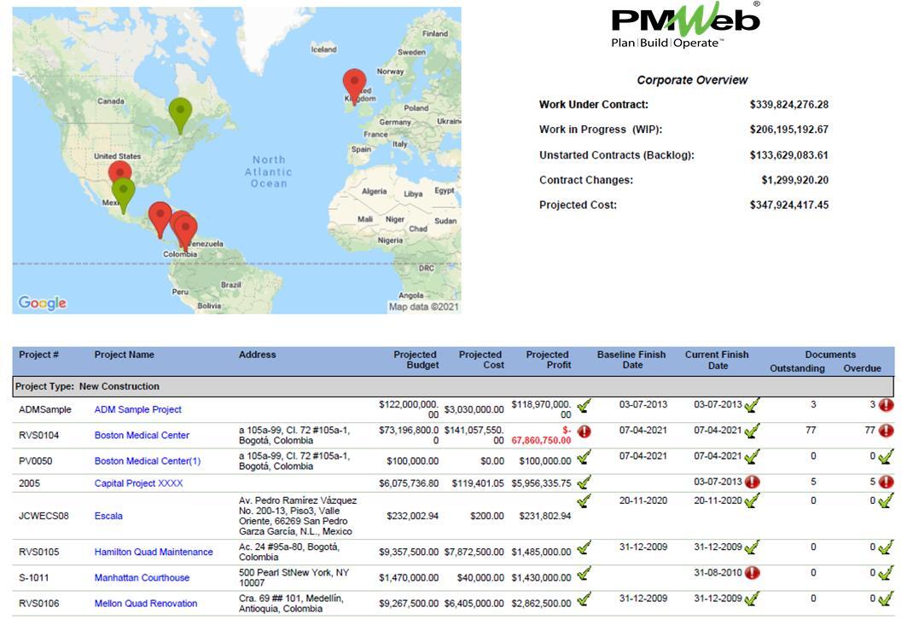This screenshot has height=619, width=913.
Task: Click the green map pin in Canada
Action: pyautogui.click(x=180, y=114)
